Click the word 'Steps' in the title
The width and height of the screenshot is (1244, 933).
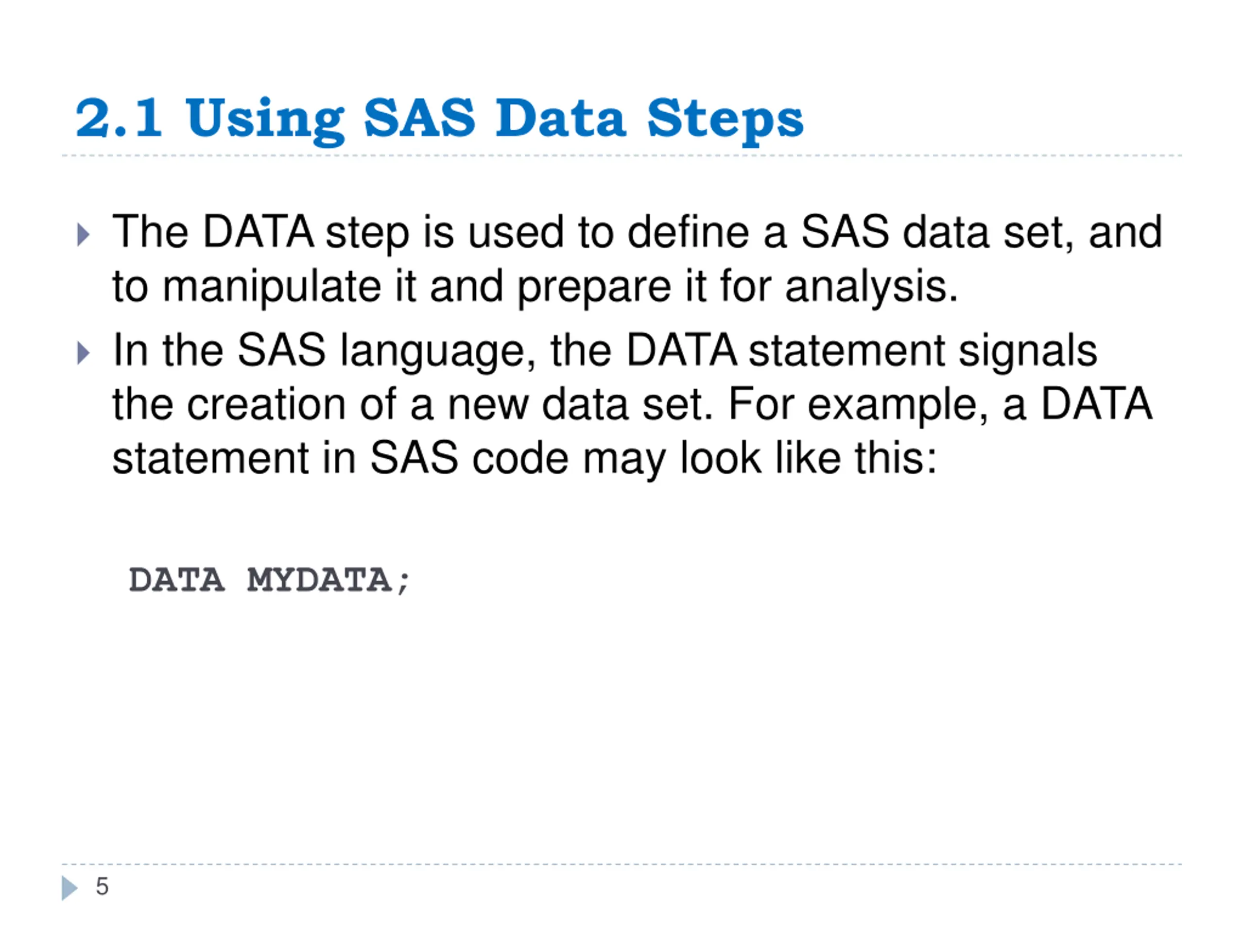click(726, 121)
